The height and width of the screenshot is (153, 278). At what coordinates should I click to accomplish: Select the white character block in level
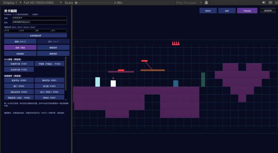113,83
